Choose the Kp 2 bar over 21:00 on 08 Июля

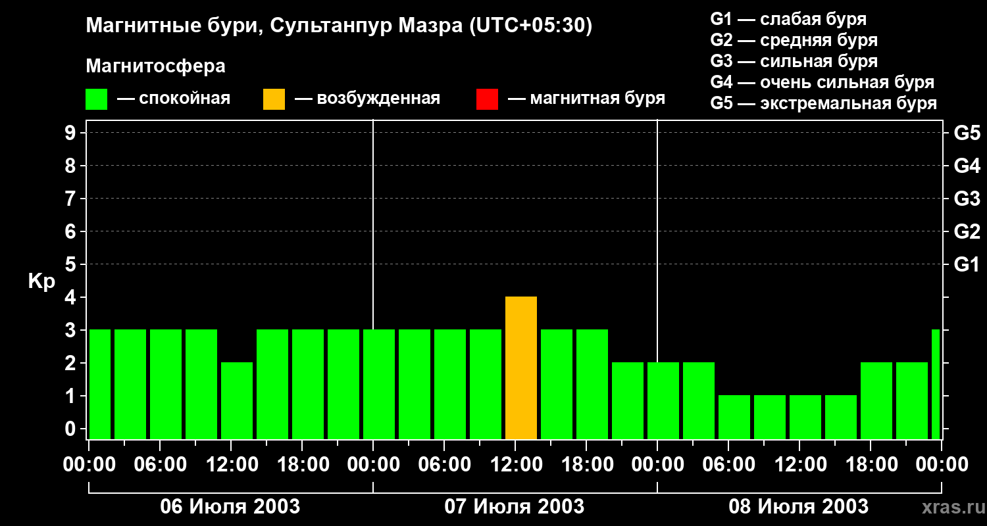tap(912, 401)
